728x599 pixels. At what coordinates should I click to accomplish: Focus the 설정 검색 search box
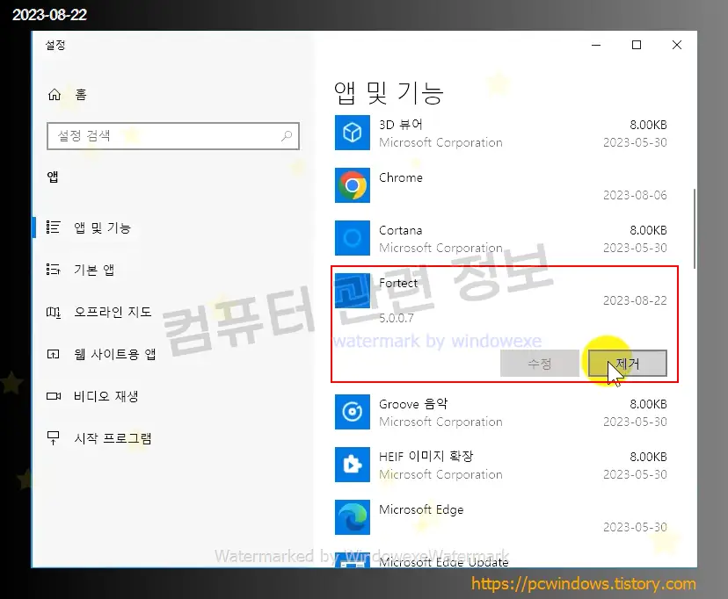[172, 136]
